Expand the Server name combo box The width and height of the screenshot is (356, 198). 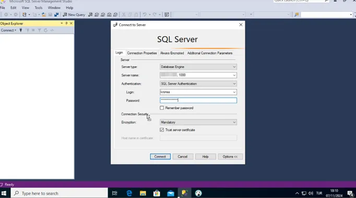[234, 75]
